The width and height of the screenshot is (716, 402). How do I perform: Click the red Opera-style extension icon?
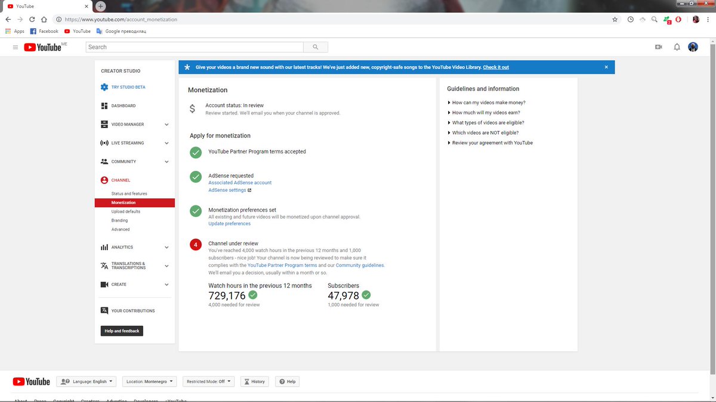click(x=679, y=19)
